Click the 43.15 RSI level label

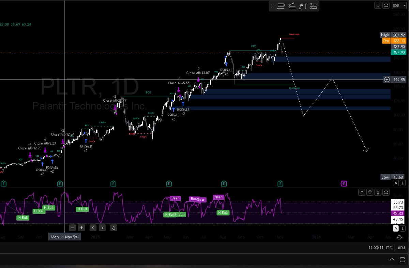point(398,219)
